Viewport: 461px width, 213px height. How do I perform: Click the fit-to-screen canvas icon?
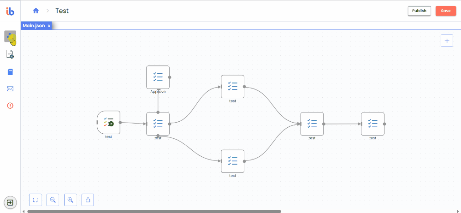[x=35, y=200]
